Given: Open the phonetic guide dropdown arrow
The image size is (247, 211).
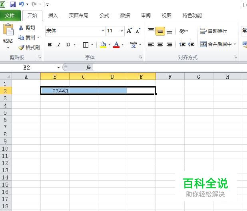Looking at the screenshot, I should (140, 45).
